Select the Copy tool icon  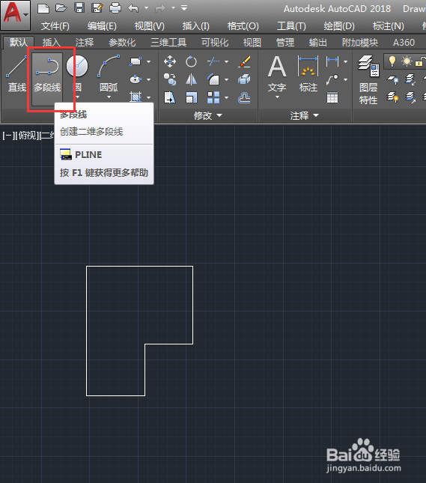click(170, 79)
